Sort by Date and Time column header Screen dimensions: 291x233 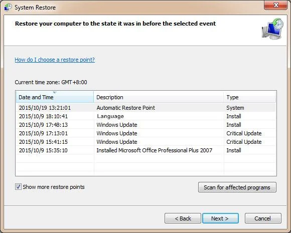[x=55, y=97]
